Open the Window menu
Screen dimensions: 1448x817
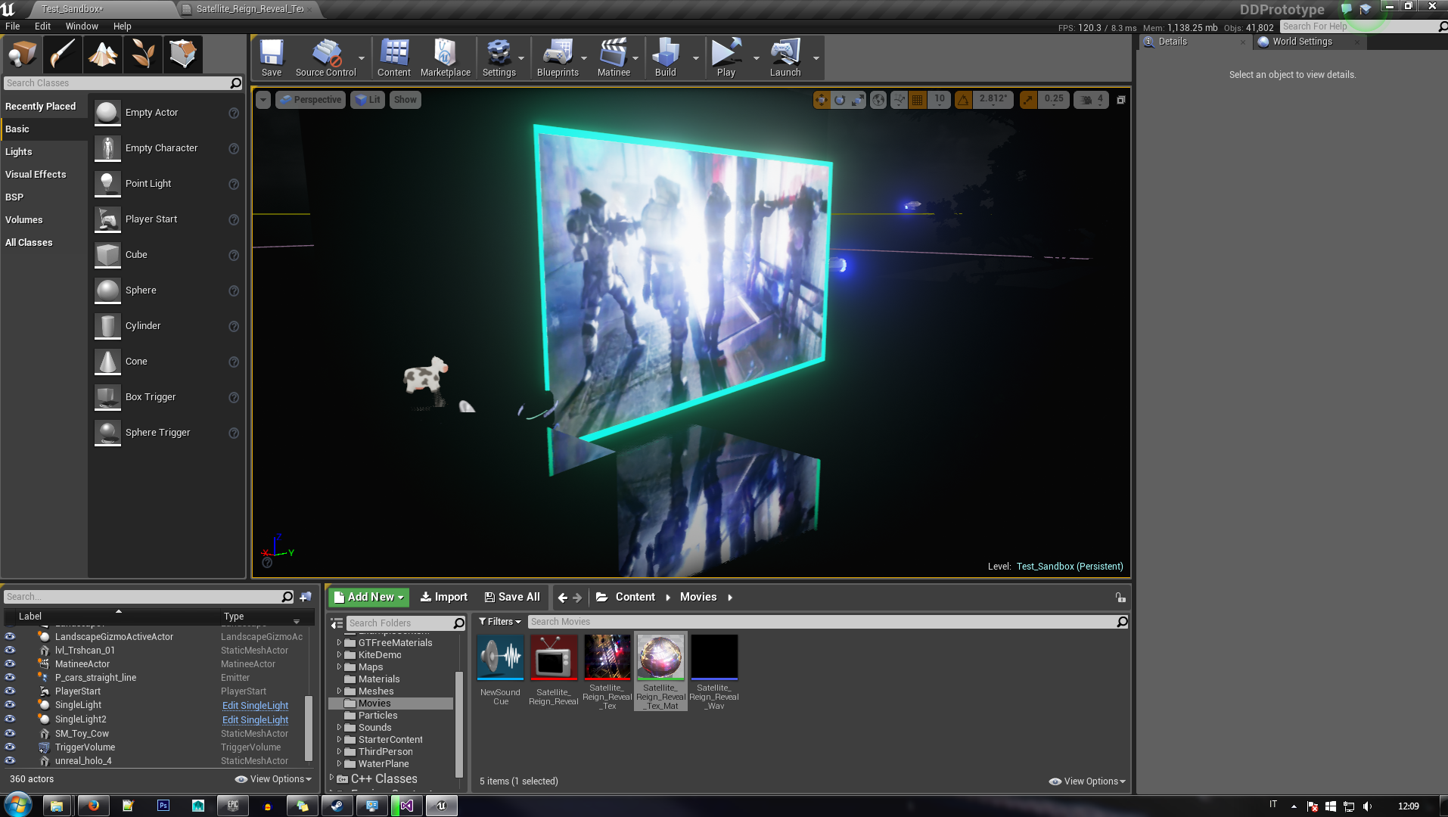pyautogui.click(x=82, y=26)
